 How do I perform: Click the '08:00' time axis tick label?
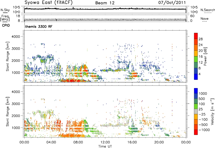coord(78,142)
